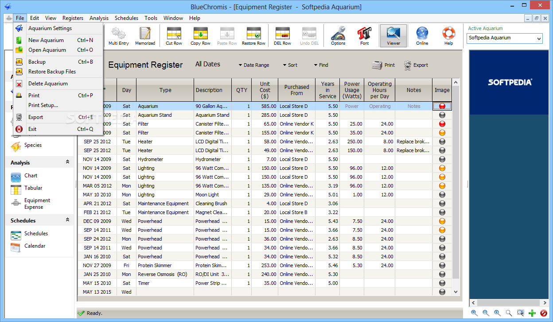
Task: Click zoom out magnifier in viewer
Action: pos(486,313)
